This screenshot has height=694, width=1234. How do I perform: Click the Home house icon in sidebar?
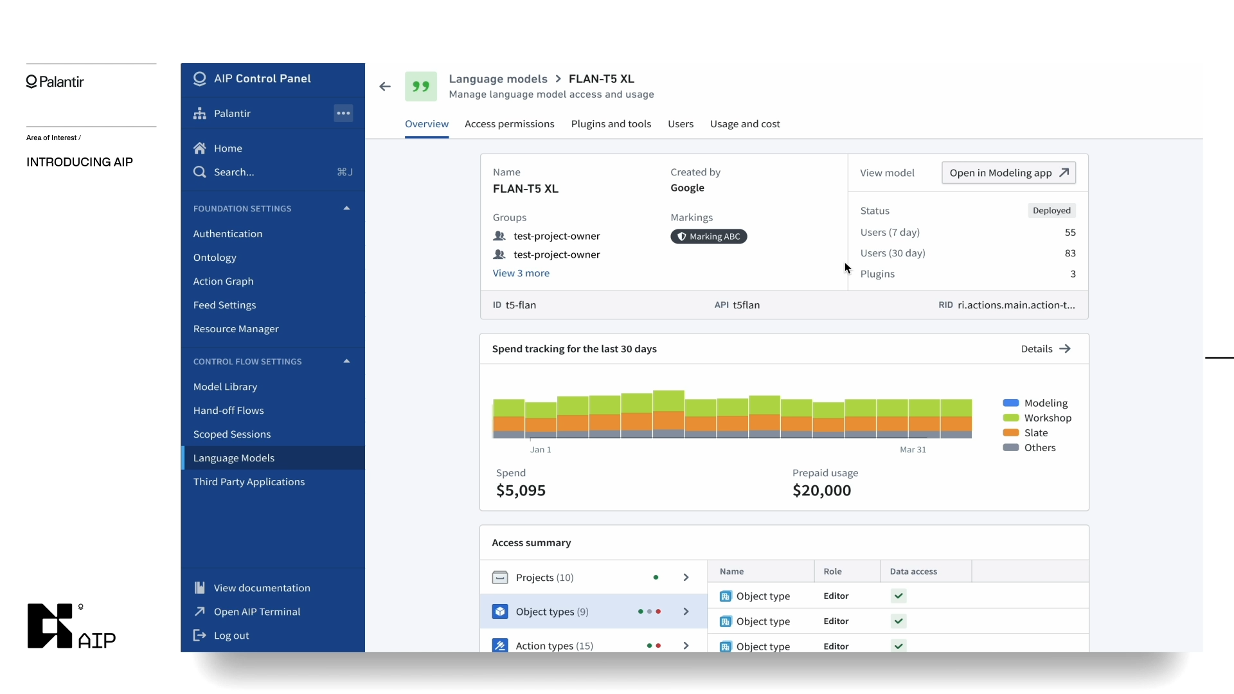tap(200, 148)
